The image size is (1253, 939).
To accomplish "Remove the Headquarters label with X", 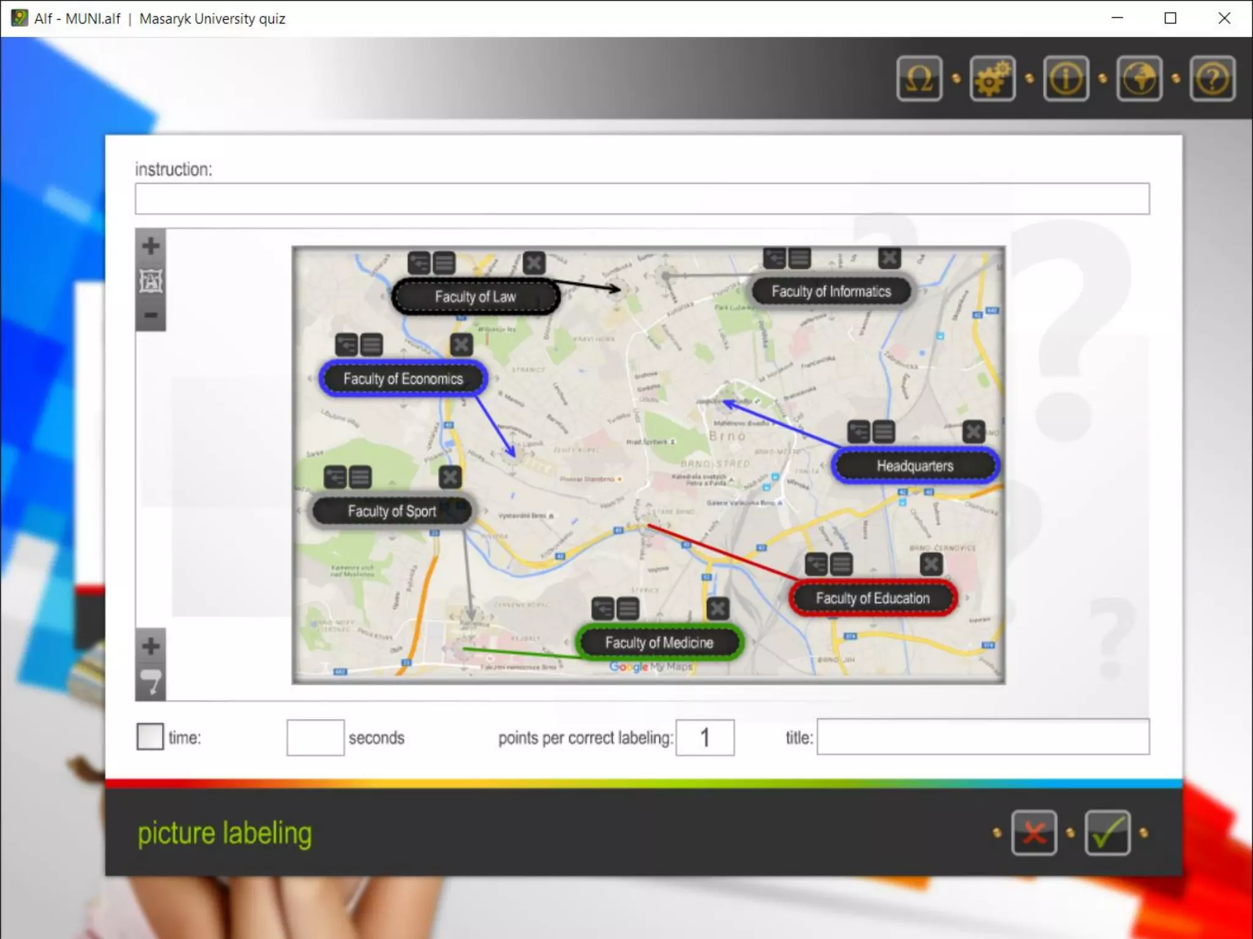I will [973, 432].
